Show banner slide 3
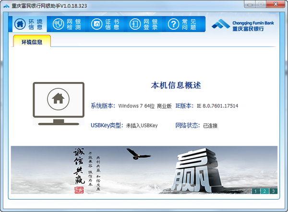 click(x=273, y=191)
